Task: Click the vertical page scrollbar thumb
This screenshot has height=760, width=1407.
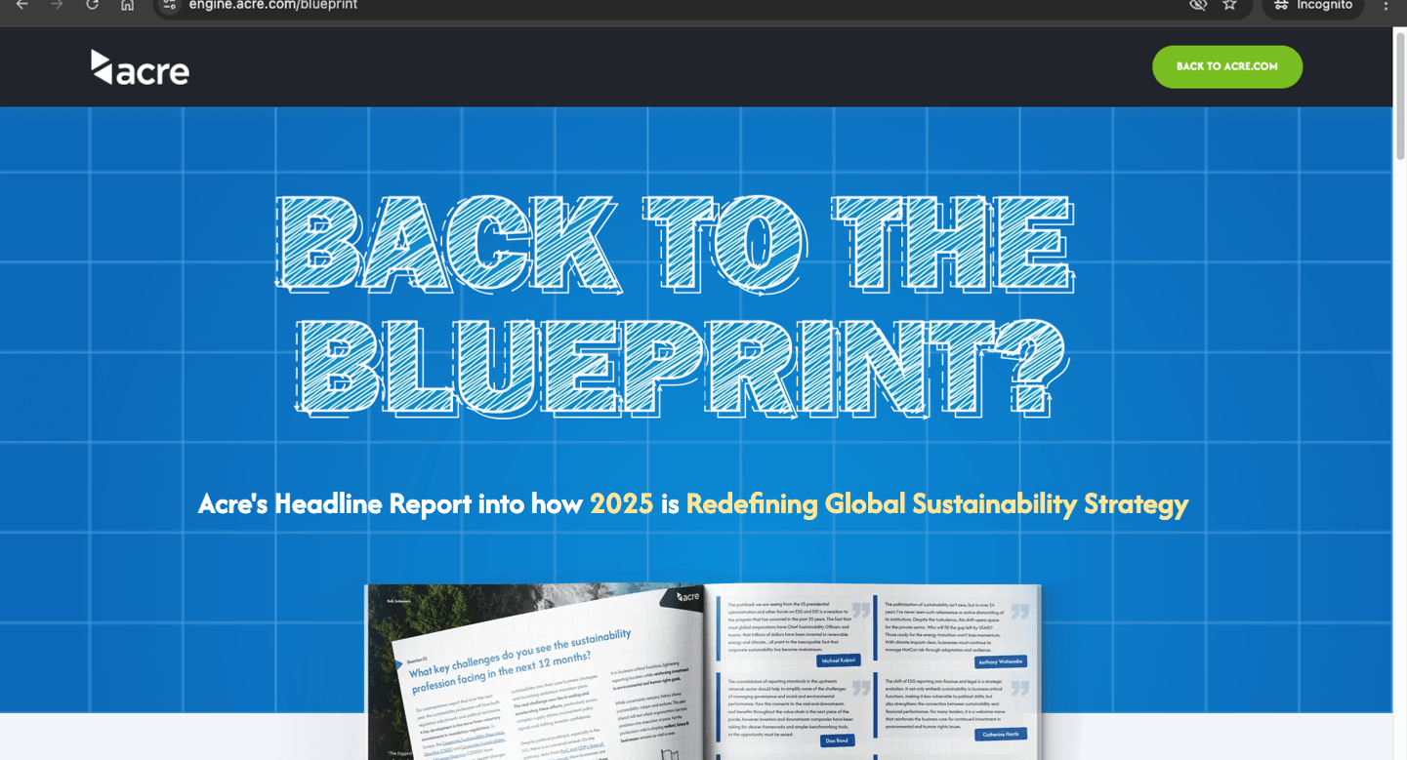Action: click(1400, 95)
